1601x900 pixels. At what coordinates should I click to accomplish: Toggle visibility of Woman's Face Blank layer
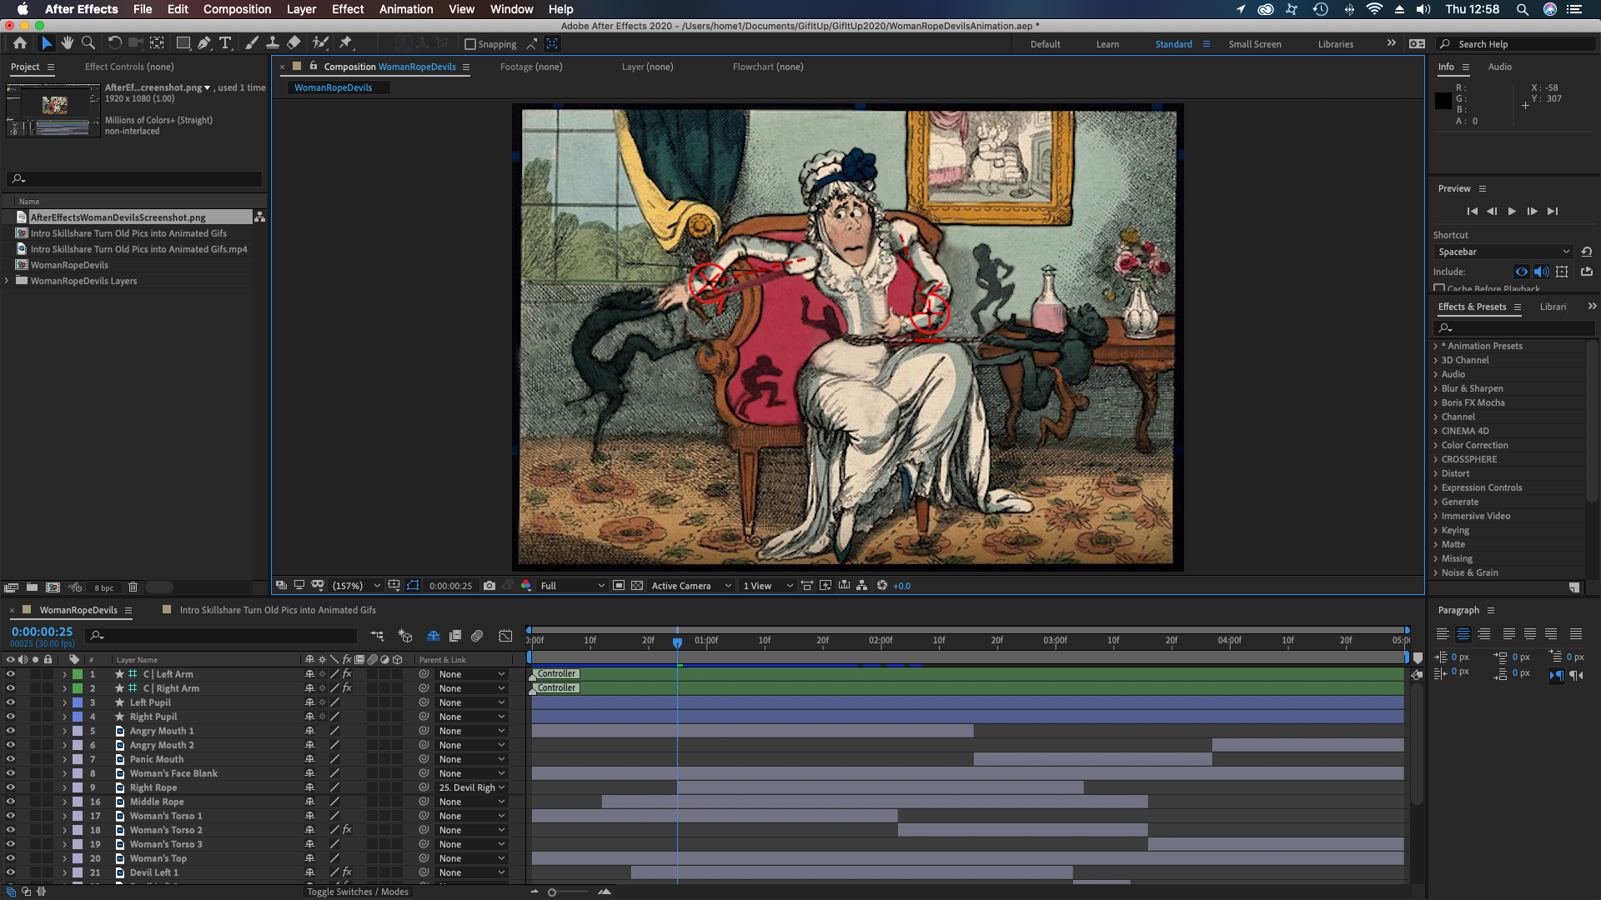click(10, 772)
